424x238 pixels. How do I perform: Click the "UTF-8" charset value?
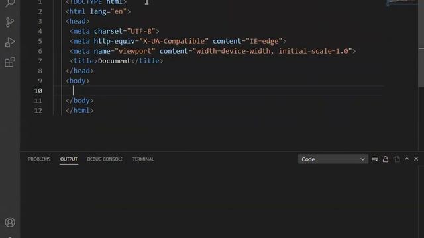pyautogui.click(x=141, y=31)
